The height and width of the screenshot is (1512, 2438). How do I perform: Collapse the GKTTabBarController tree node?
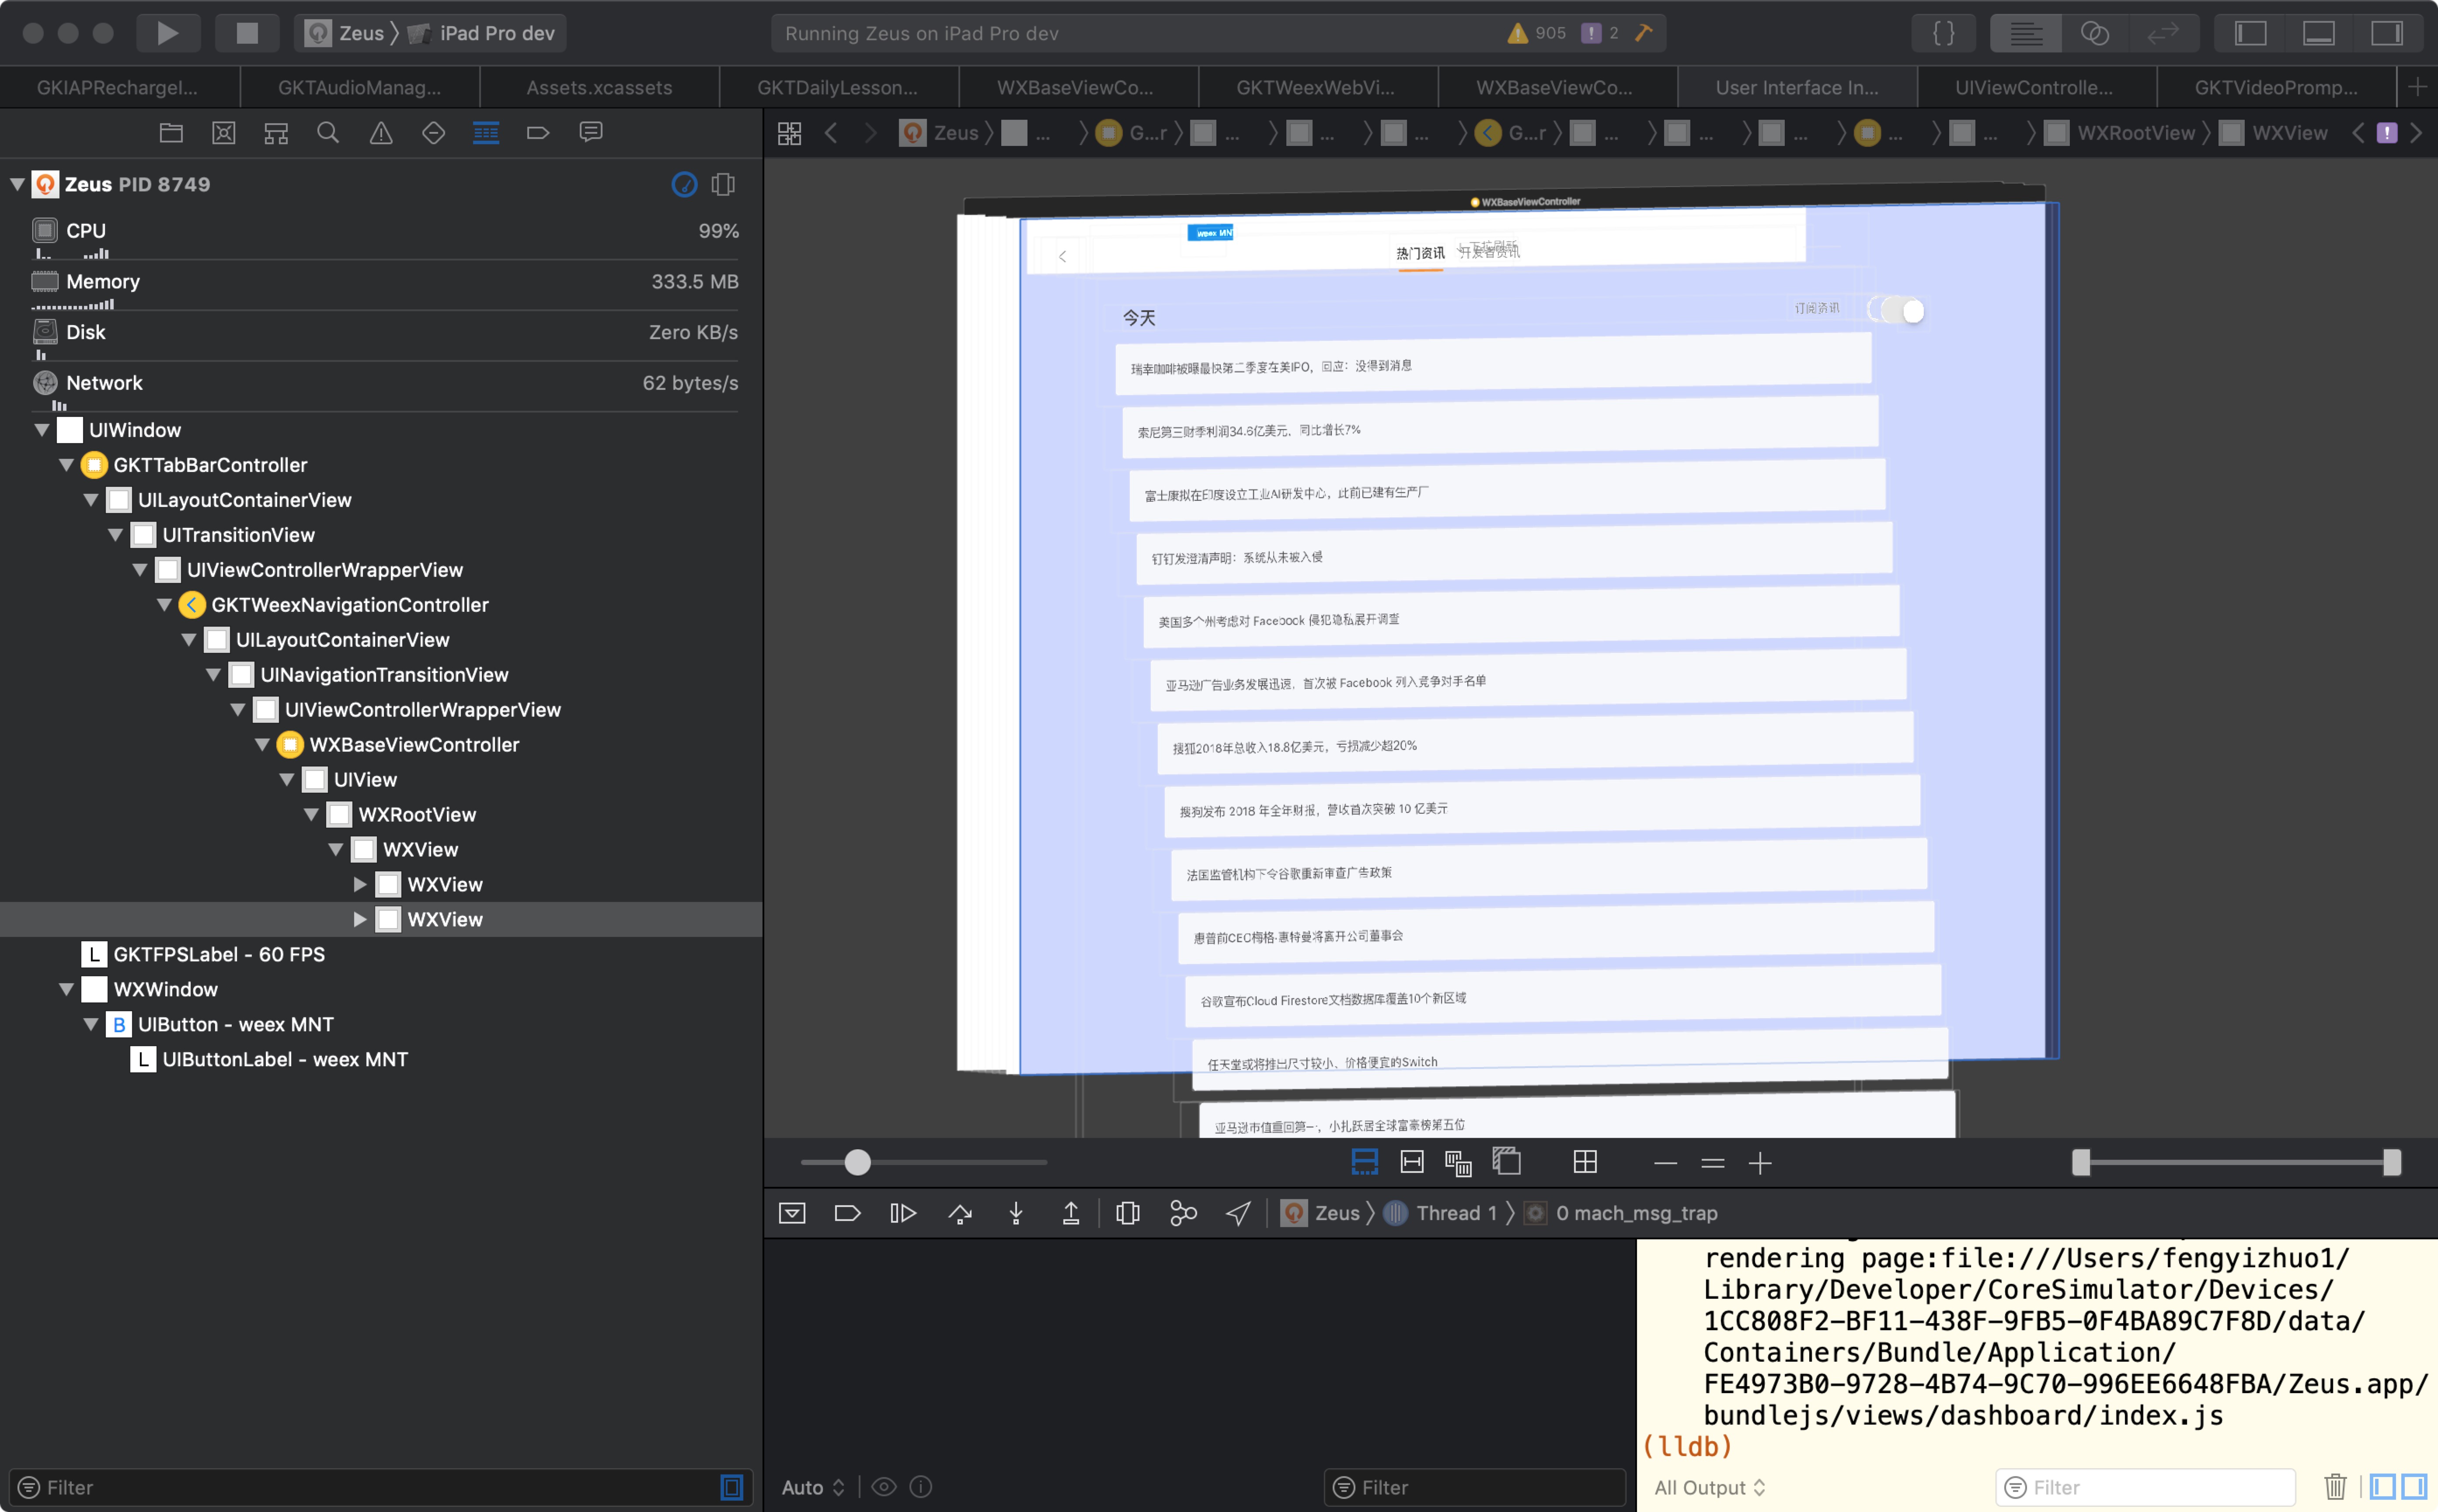pos(66,465)
